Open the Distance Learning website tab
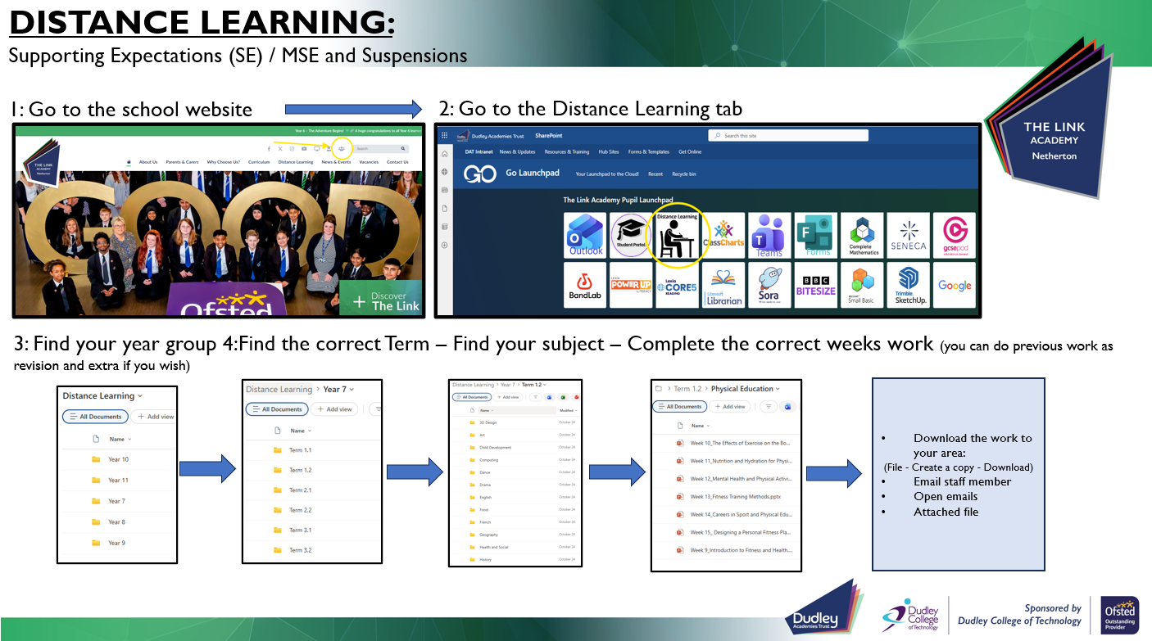 pos(295,161)
